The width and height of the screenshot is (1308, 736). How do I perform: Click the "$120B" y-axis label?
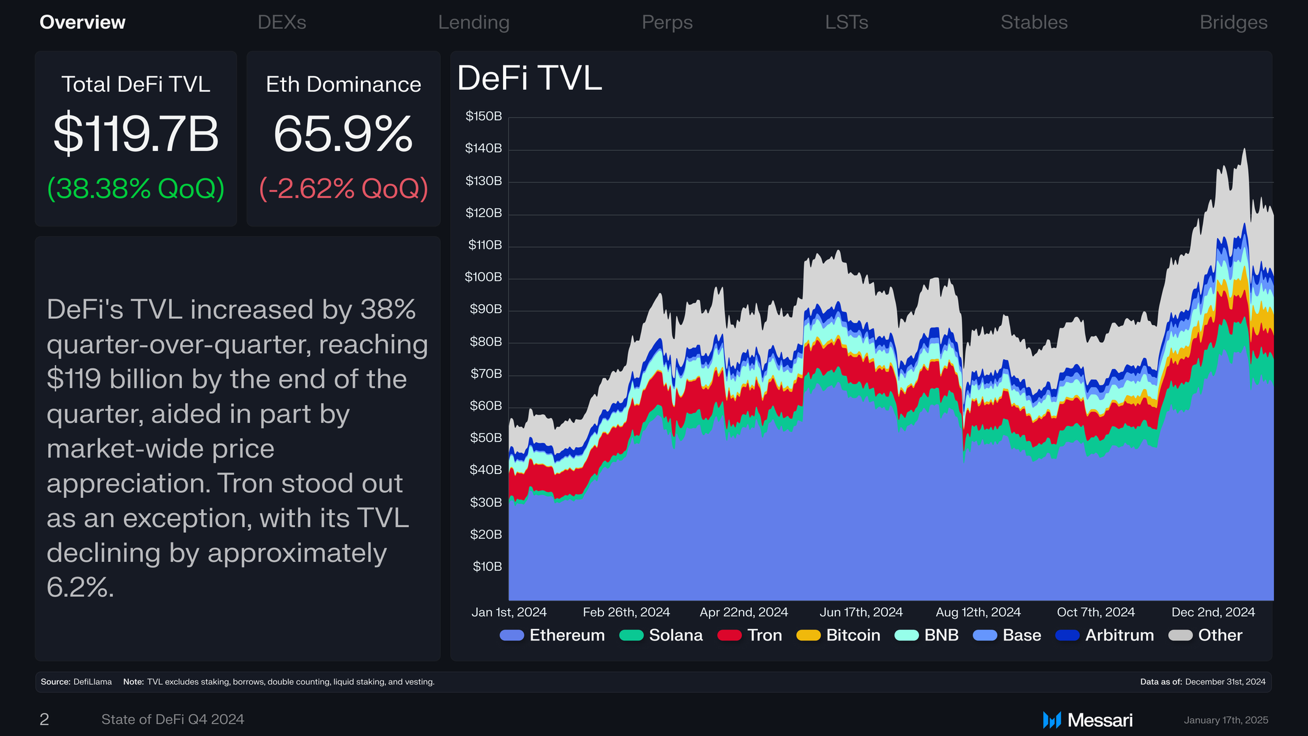pyautogui.click(x=484, y=213)
